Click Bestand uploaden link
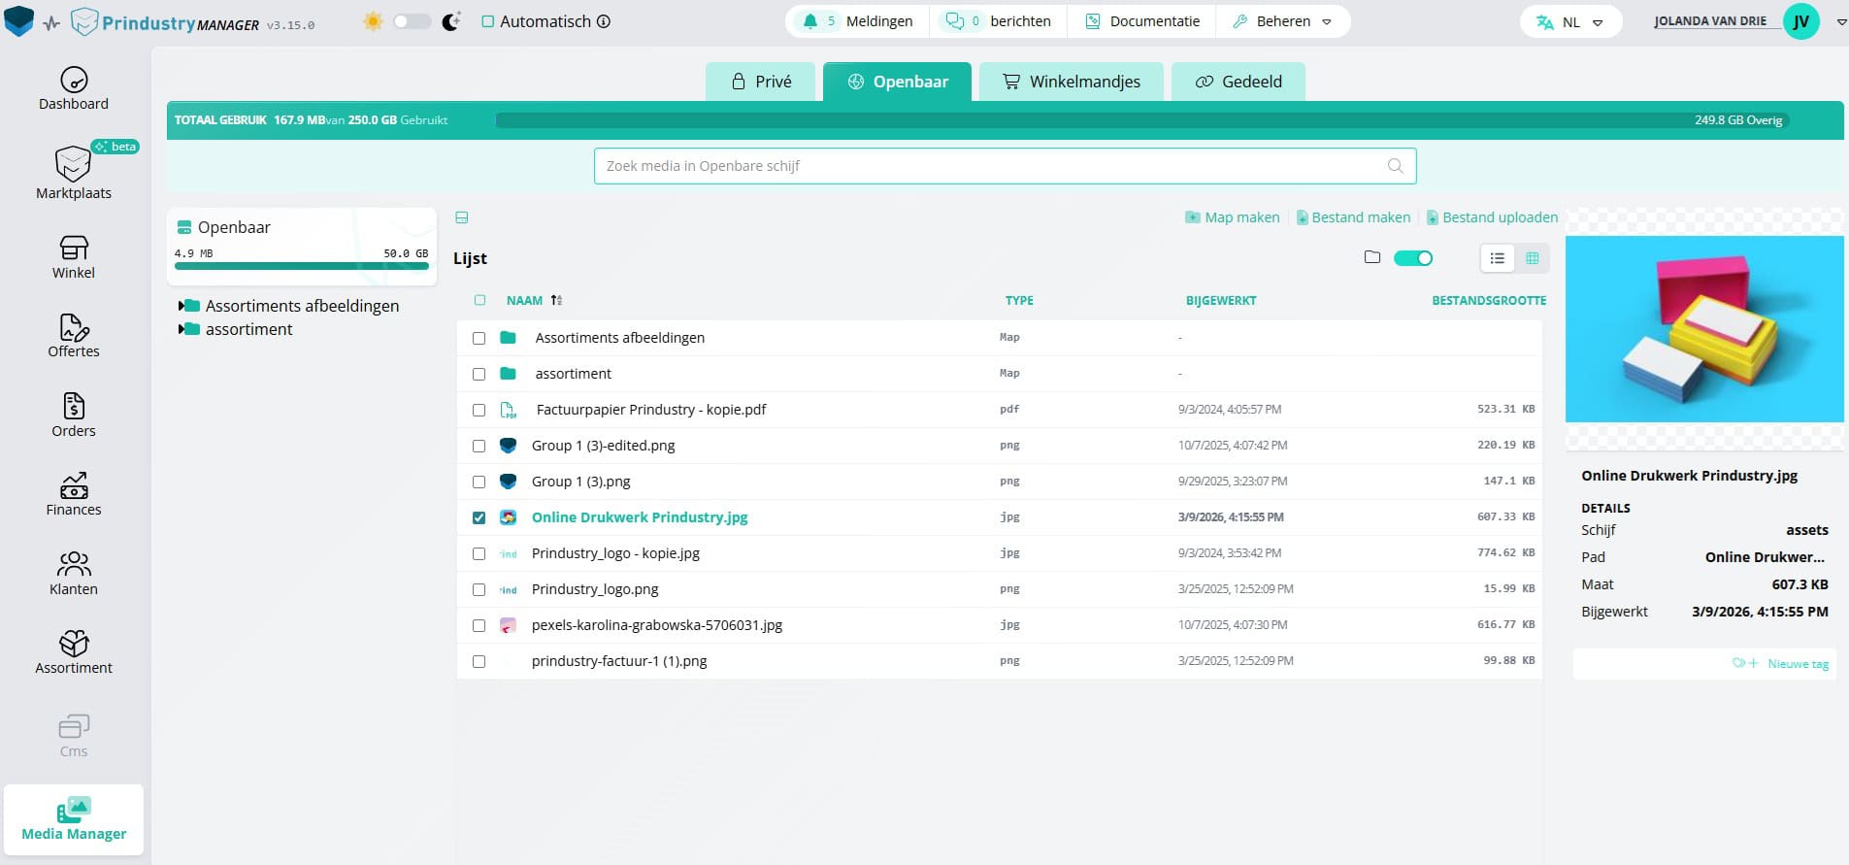 pos(1492,217)
